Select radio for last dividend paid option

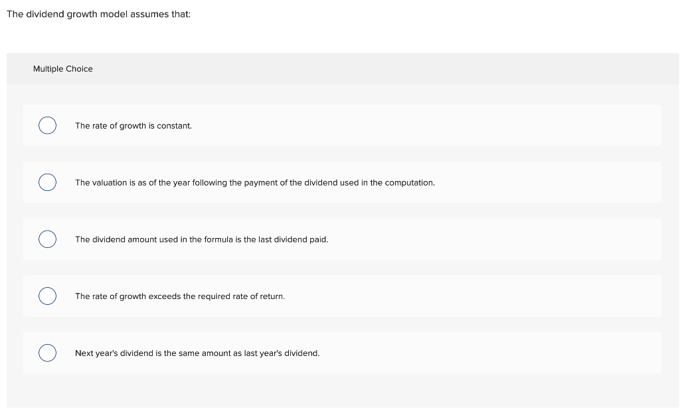(47, 239)
